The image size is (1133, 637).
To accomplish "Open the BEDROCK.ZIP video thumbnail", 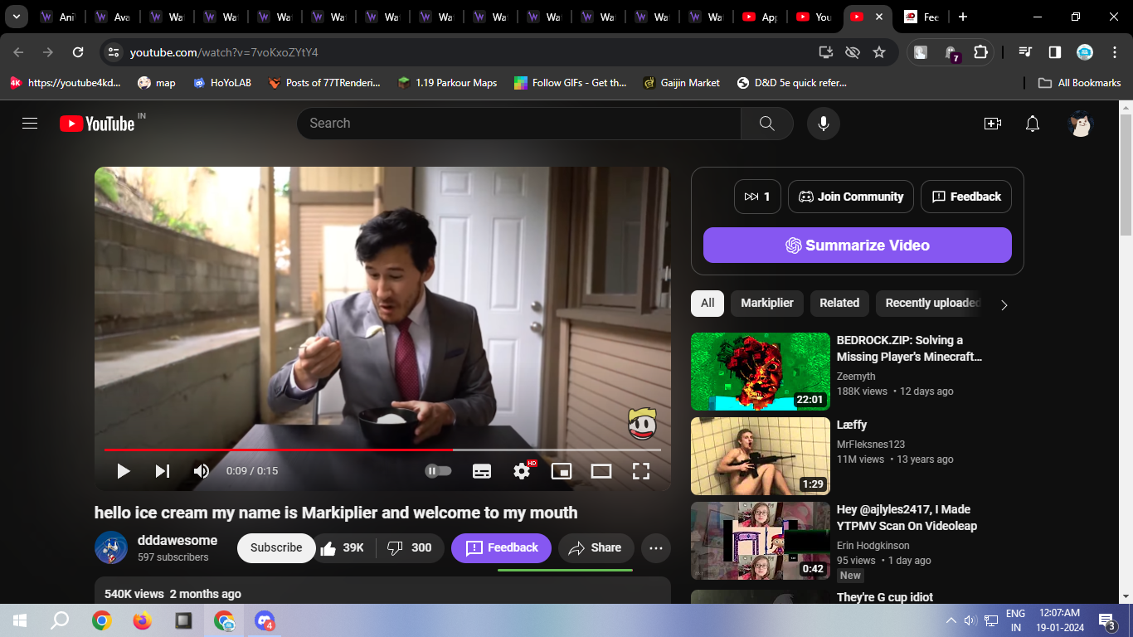I will click(x=761, y=372).
